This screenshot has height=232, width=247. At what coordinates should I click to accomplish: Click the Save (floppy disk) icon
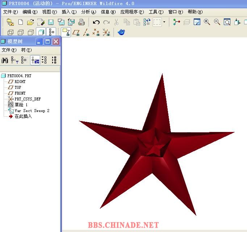click(51, 22)
